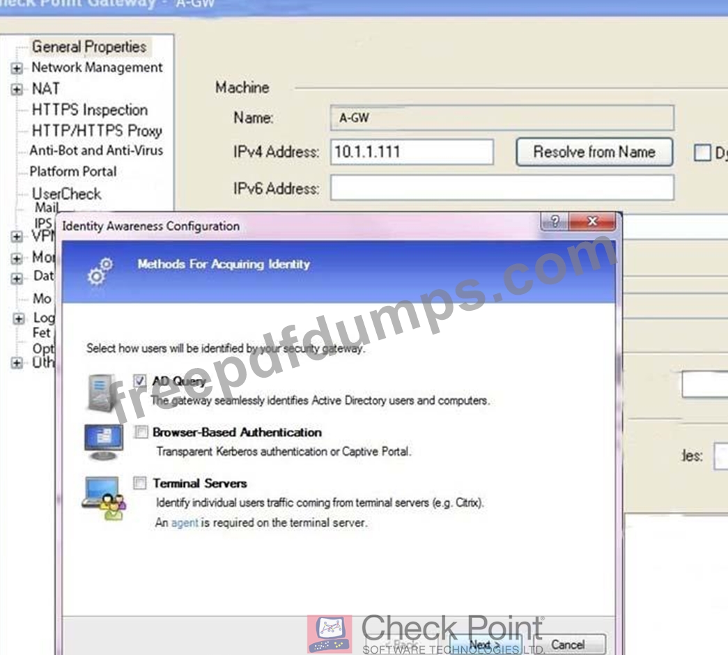The image size is (728, 655).
Task: Click Resolve from Name button
Action: pos(594,152)
